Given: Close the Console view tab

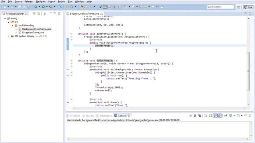Looking at the screenshot, I should 129,116.
